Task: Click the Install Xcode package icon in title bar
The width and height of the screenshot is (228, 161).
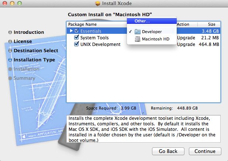Action: click(x=97, y=3)
